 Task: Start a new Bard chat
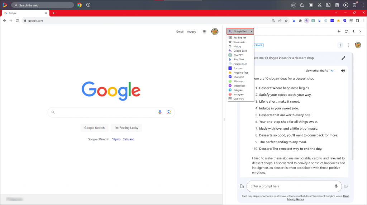tap(340, 45)
